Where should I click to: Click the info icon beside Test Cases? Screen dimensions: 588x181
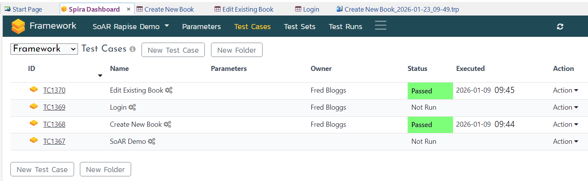tap(133, 49)
